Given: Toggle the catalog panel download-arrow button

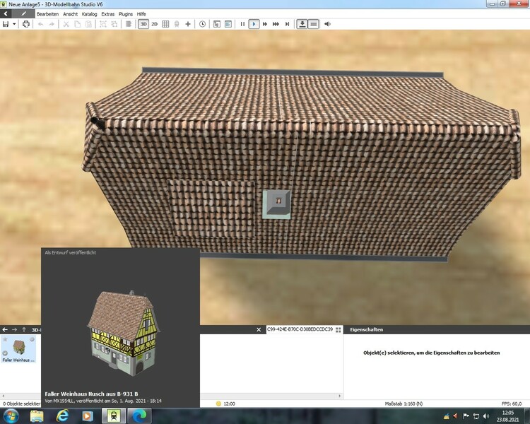Looking at the screenshot, I should coord(302,24).
